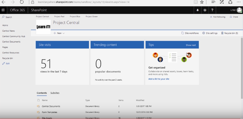Click the address bar padlock icon

click(x=32, y=2)
